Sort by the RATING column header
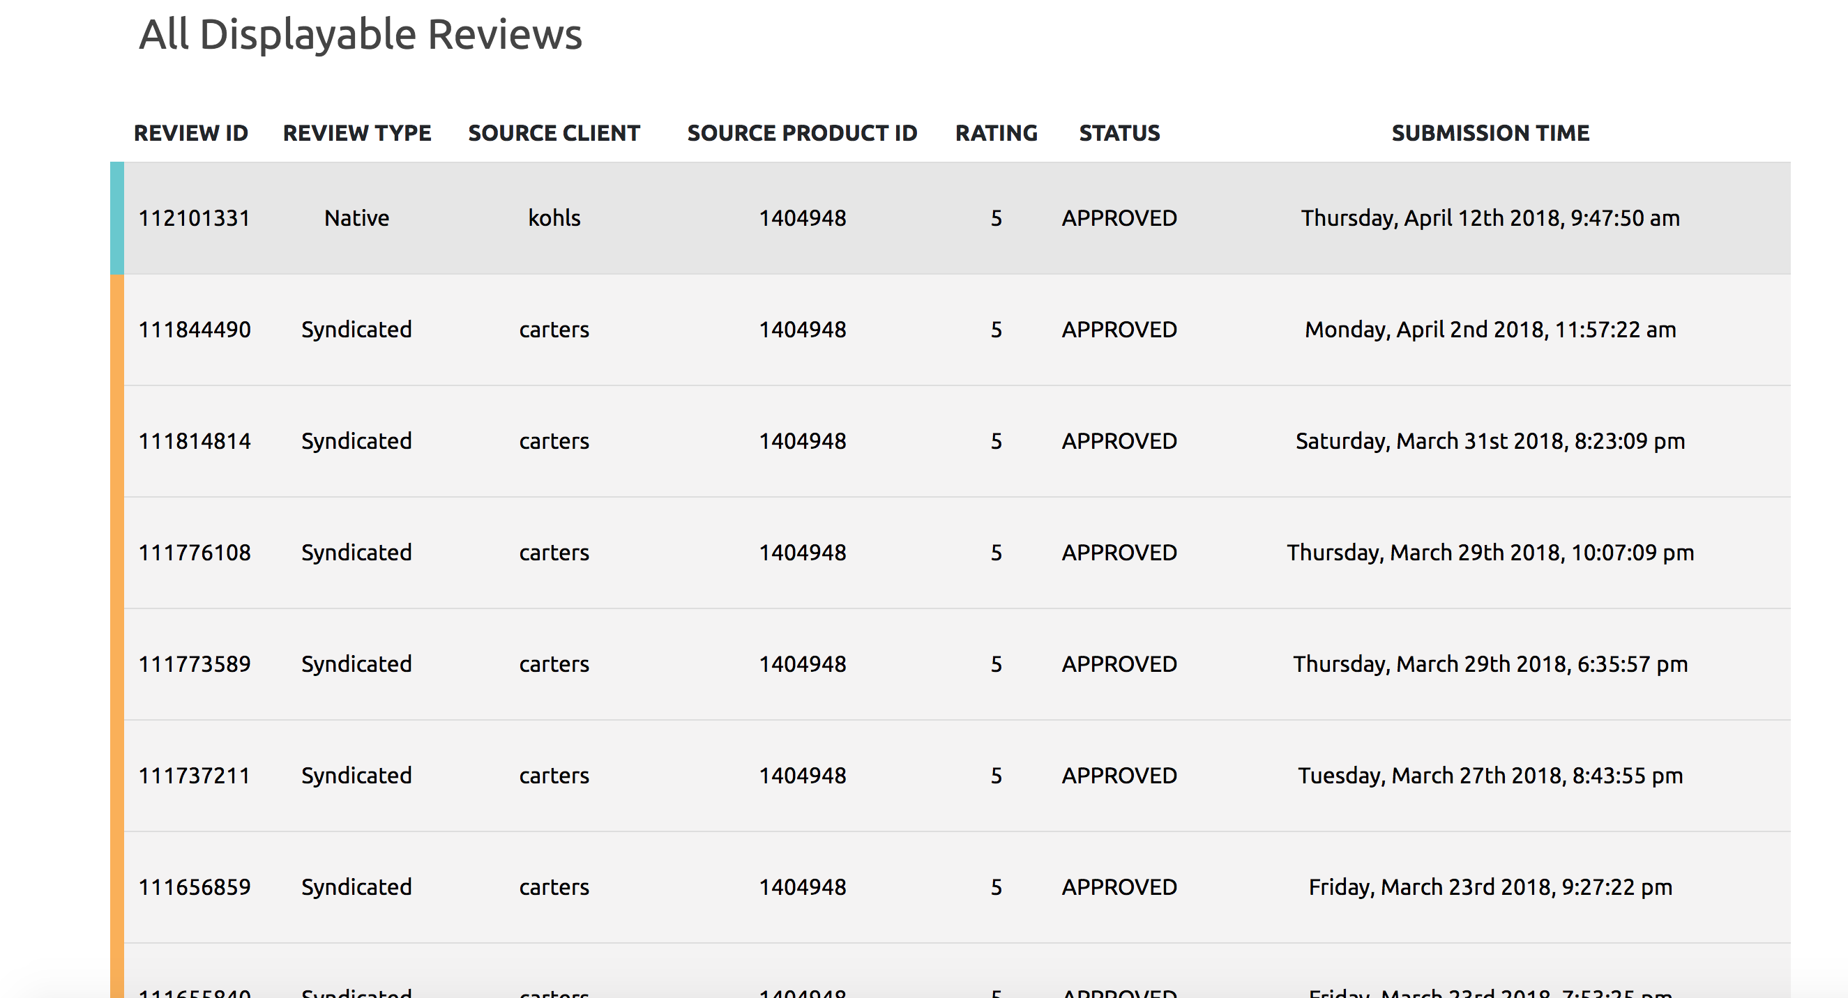1848x998 pixels. click(x=997, y=133)
